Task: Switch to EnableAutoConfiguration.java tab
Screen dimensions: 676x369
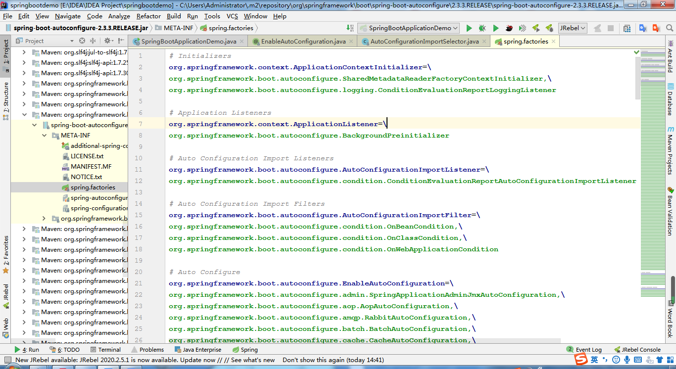Action: pyautogui.click(x=303, y=42)
